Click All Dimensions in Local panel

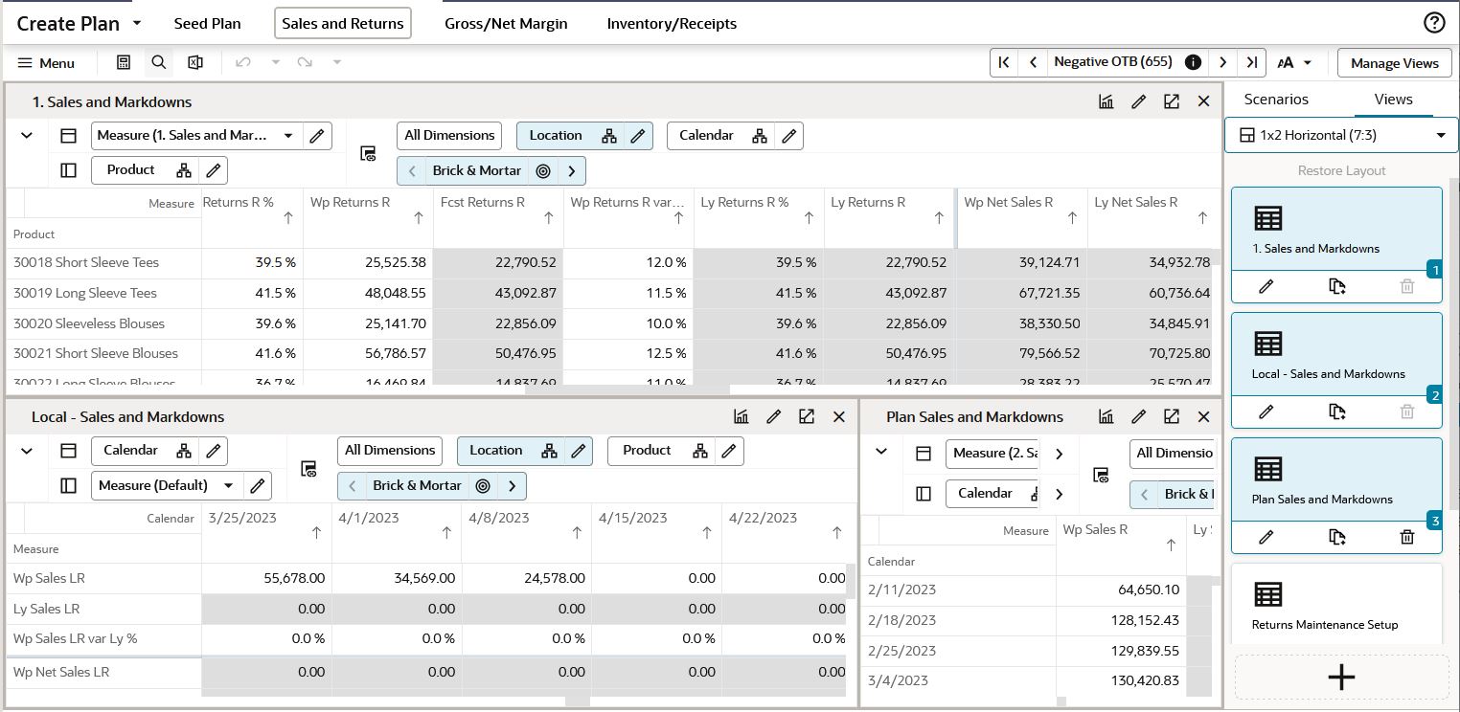[390, 451]
